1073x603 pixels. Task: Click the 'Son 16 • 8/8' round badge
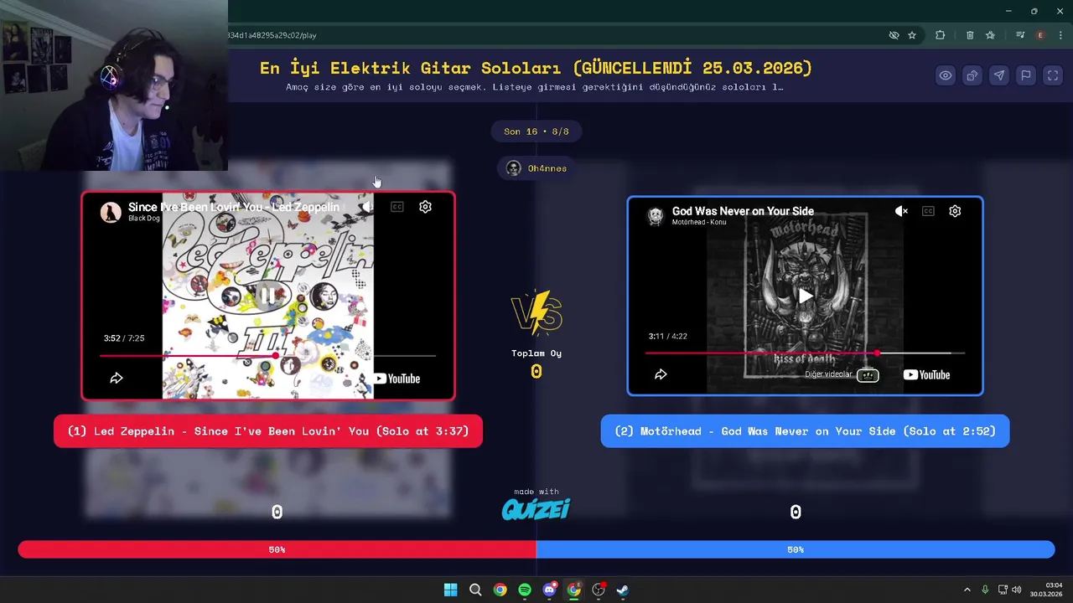point(536,131)
